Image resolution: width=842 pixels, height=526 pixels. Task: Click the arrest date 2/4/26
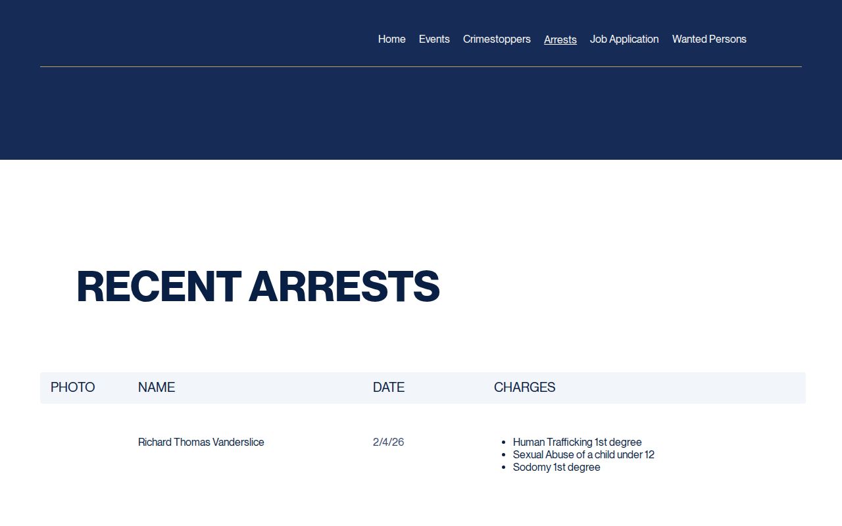coord(388,442)
